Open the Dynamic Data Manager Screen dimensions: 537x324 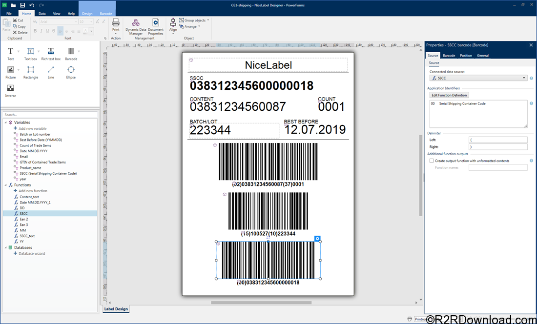coord(136,26)
